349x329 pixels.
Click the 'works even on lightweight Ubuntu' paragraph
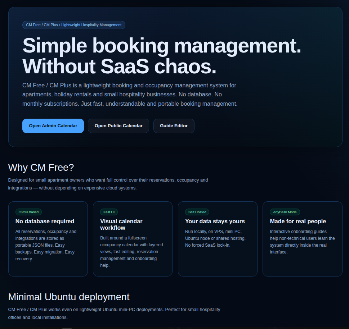[114, 313]
